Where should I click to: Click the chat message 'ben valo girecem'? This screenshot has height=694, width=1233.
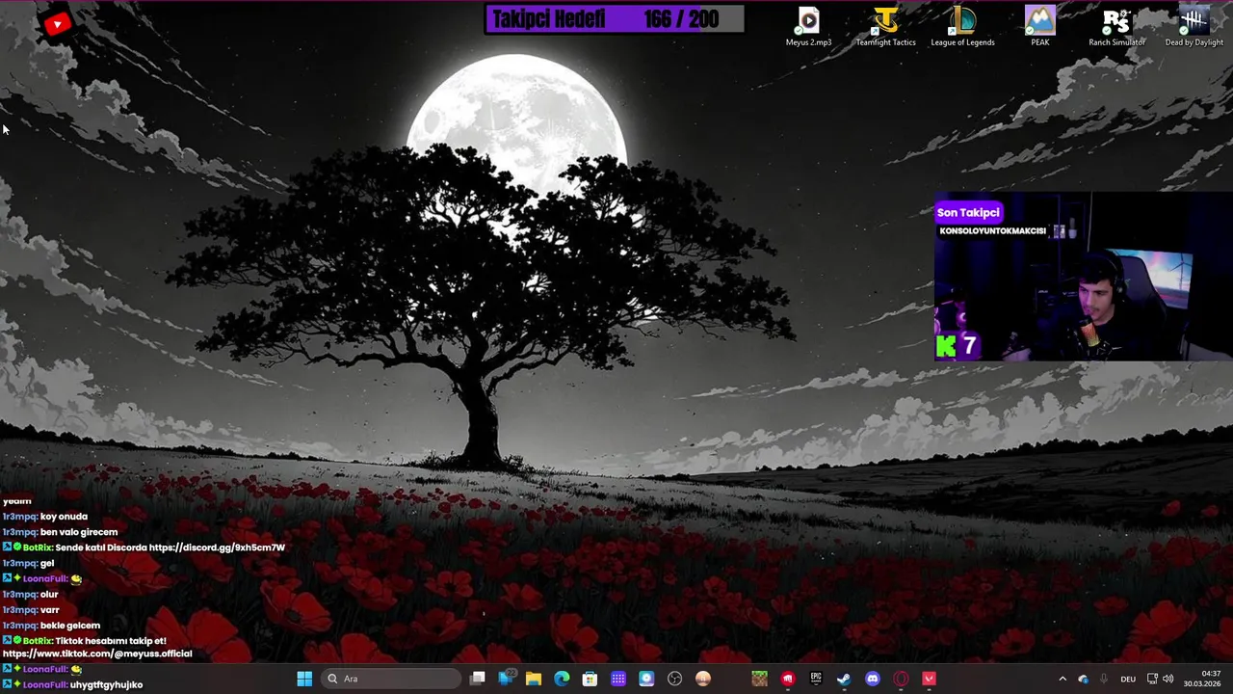79,532
